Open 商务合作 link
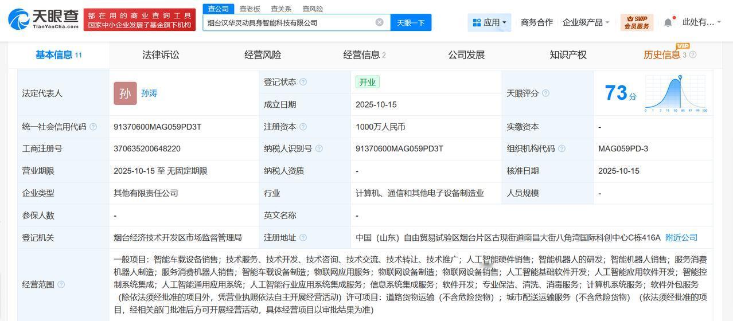Viewport: 733px width, 321px height. [537, 22]
